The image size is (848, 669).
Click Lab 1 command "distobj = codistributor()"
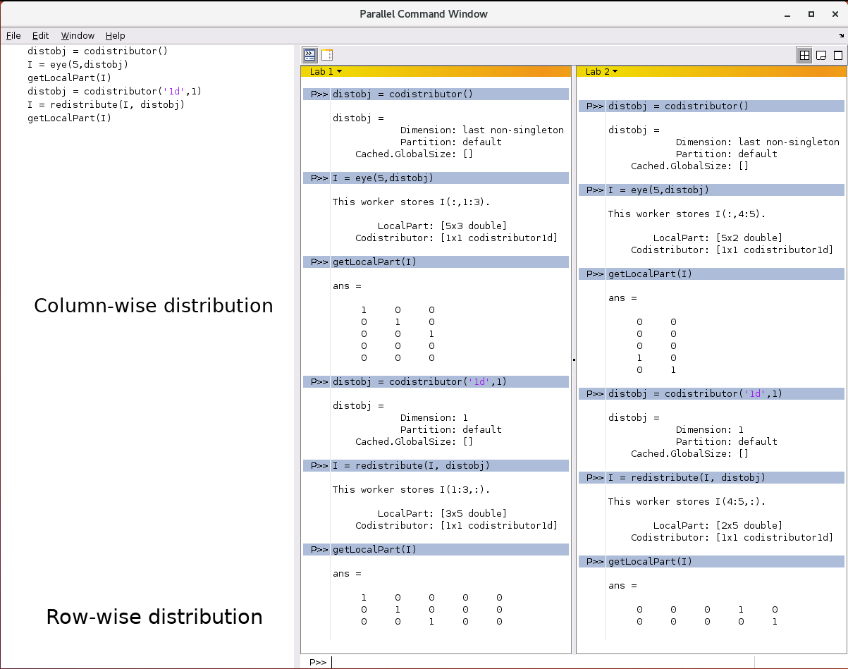point(403,94)
